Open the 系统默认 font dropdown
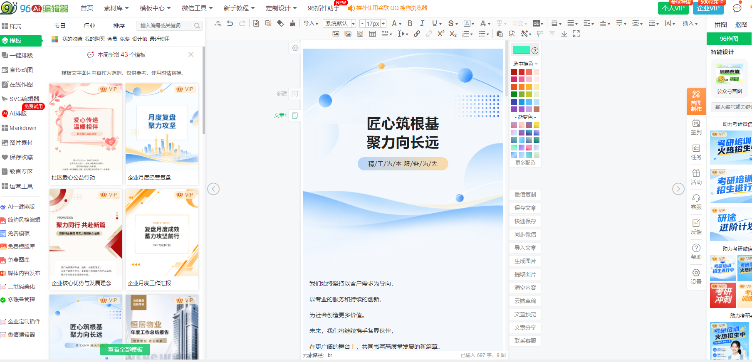The image size is (752, 362). point(339,24)
